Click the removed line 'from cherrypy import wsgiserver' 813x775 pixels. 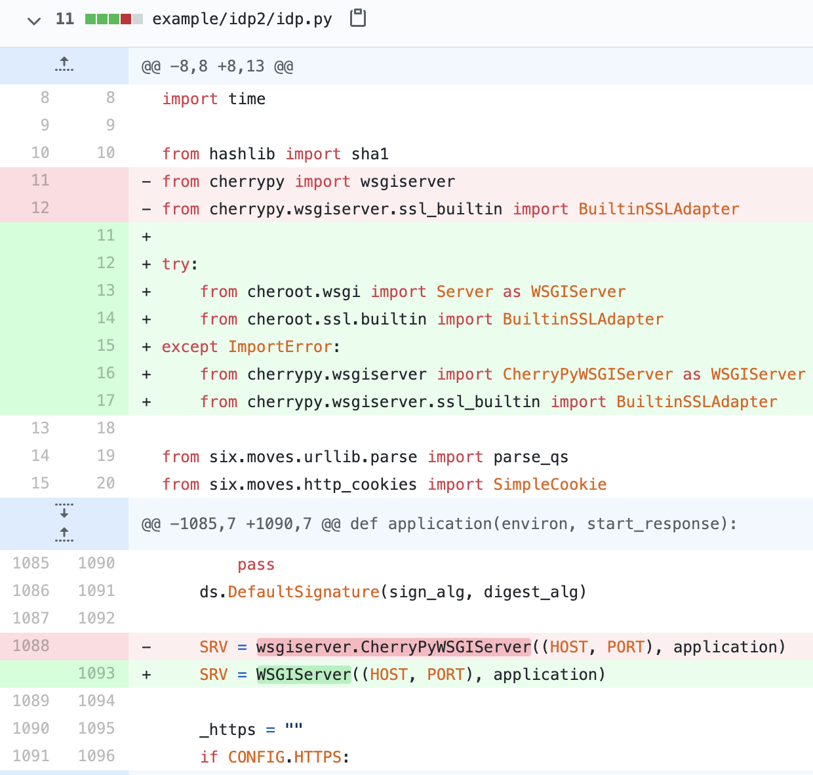[x=471, y=182]
